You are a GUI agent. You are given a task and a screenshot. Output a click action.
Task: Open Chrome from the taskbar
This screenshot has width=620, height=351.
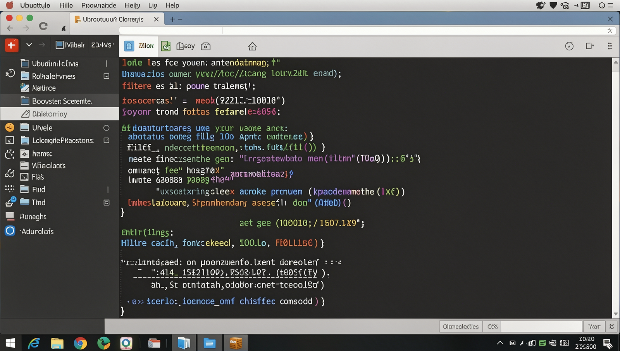click(x=80, y=343)
